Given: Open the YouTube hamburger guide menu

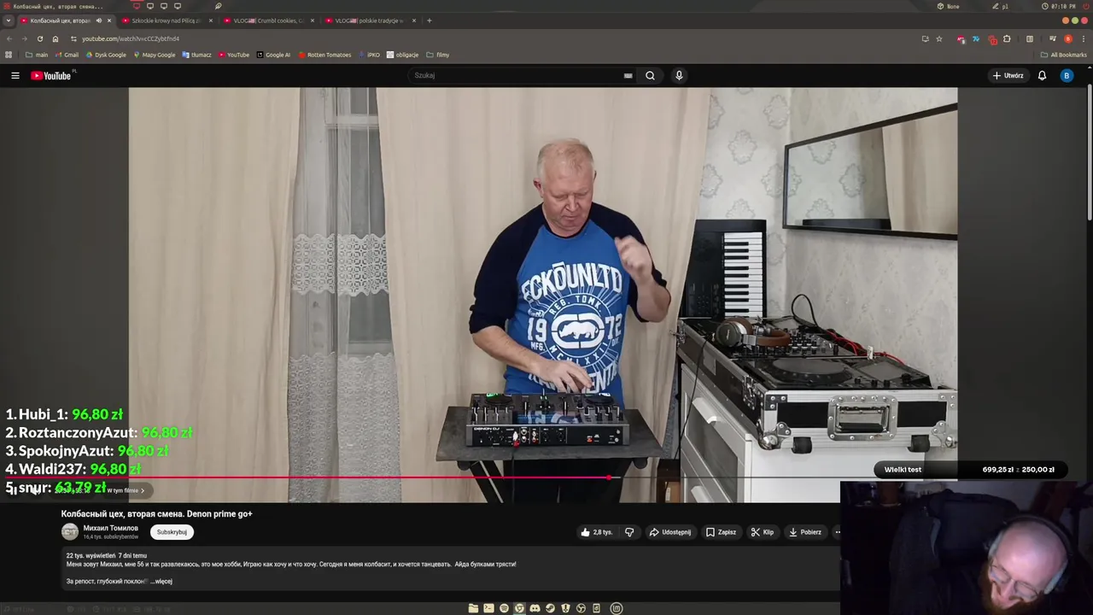Looking at the screenshot, I should pyautogui.click(x=15, y=76).
